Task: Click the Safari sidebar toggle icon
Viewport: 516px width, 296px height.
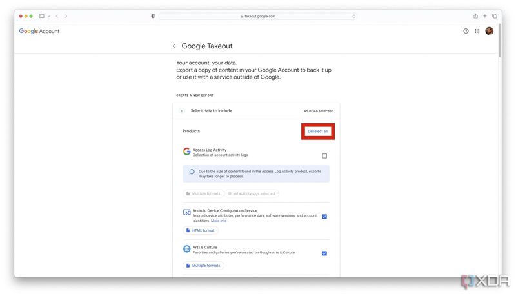Action: tap(41, 16)
